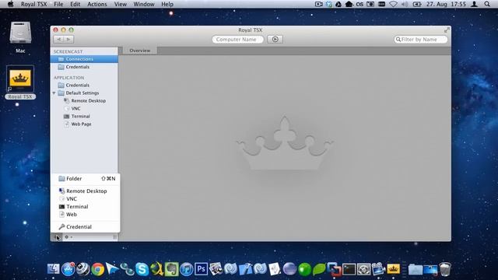Click the forward navigation arrow
The width and height of the screenshot is (498, 280).
point(68,40)
